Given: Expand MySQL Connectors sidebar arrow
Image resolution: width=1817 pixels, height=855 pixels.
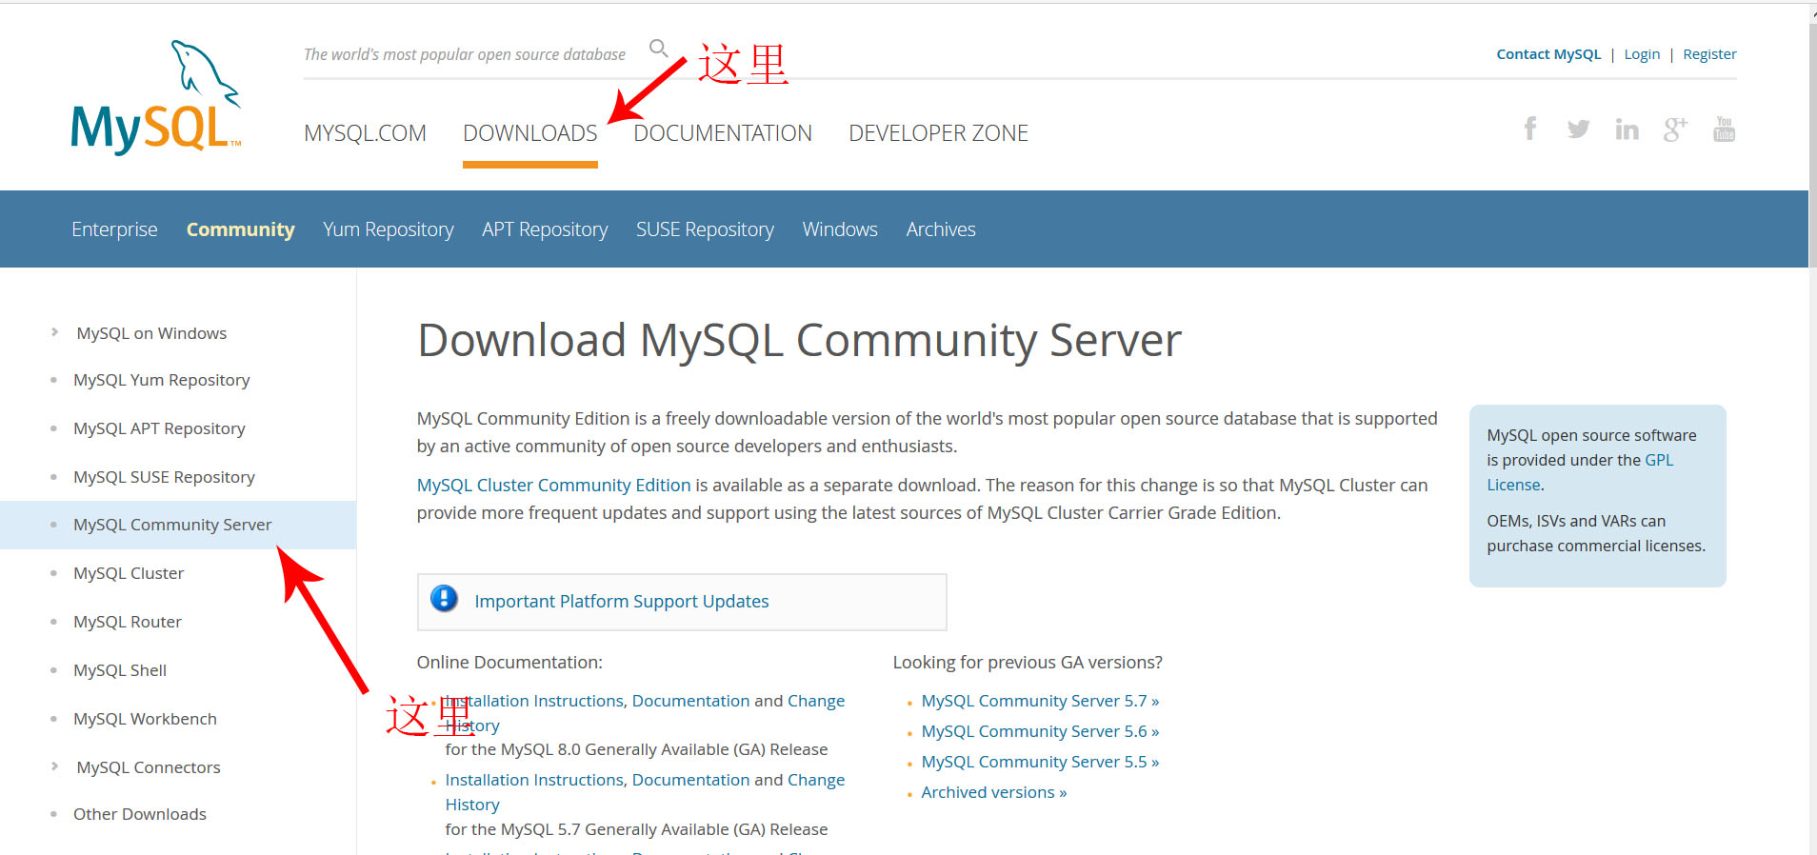Looking at the screenshot, I should tap(54, 766).
